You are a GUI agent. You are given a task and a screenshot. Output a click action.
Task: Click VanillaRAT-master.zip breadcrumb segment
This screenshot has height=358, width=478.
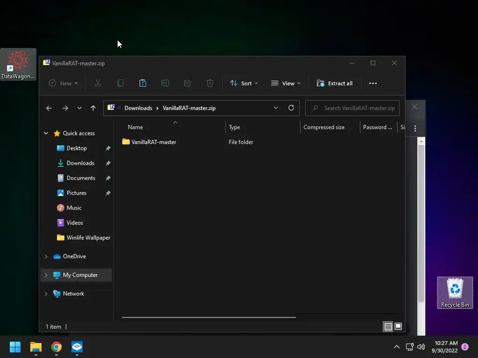189,108
